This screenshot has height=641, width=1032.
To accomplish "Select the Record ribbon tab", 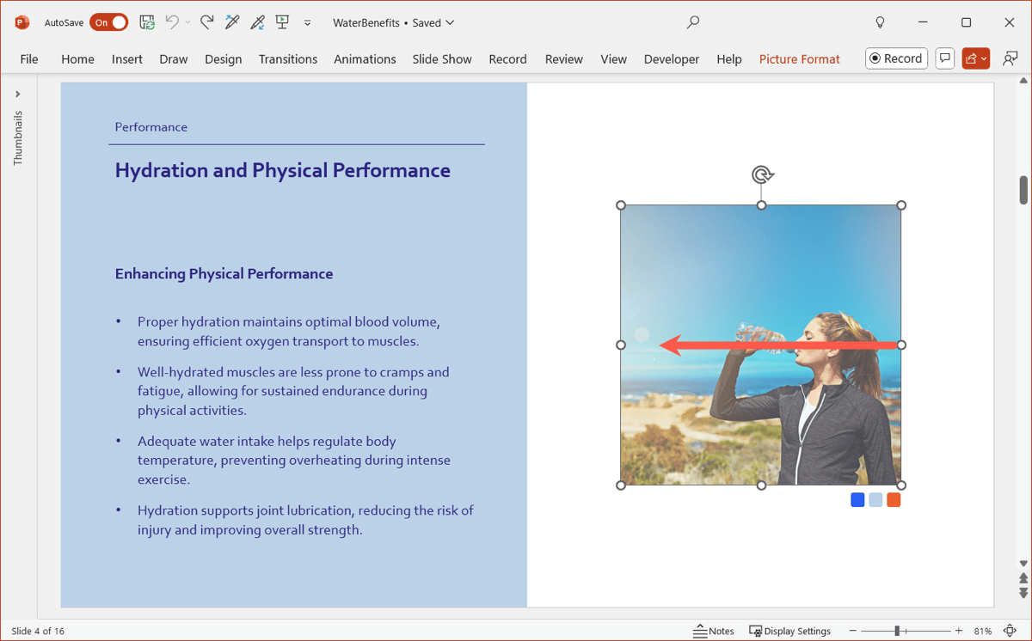I will (508, 59).
